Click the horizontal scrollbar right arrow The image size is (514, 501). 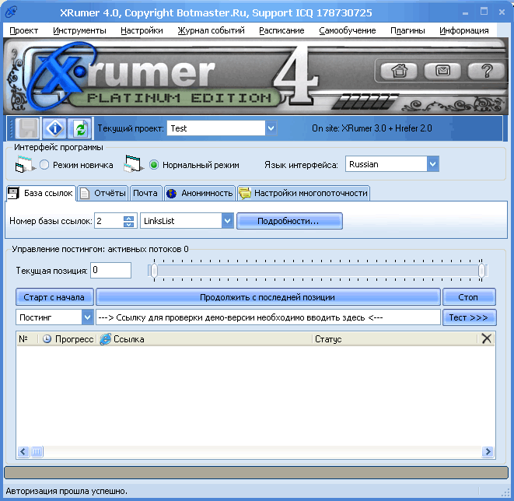[488, 452]
